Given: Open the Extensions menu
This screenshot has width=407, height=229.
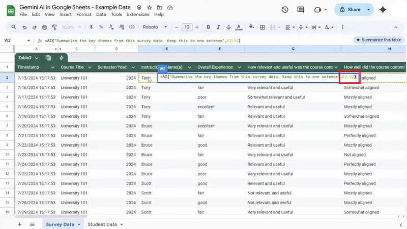Looking at the screenshot, I should click(138, 15).
